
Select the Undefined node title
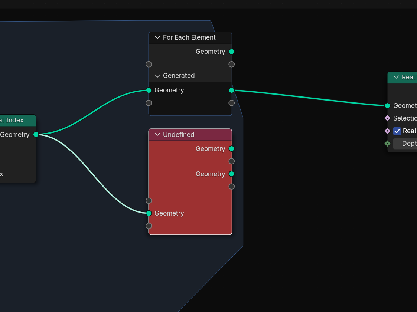point(179,134)
